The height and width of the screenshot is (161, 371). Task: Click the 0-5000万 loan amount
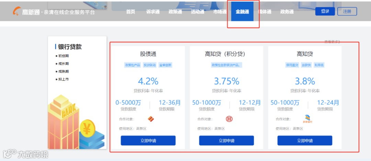128,103
